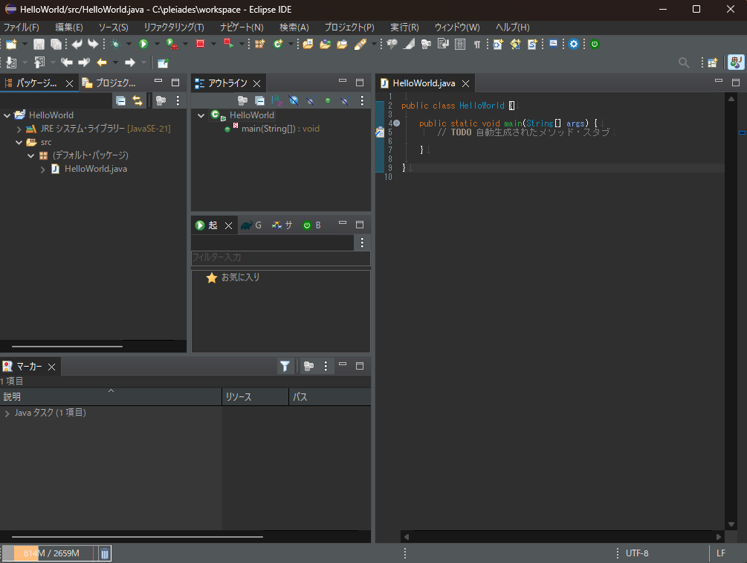Click the blue gear settings toolbar icon
747x563 pixels.
(574, 44)
